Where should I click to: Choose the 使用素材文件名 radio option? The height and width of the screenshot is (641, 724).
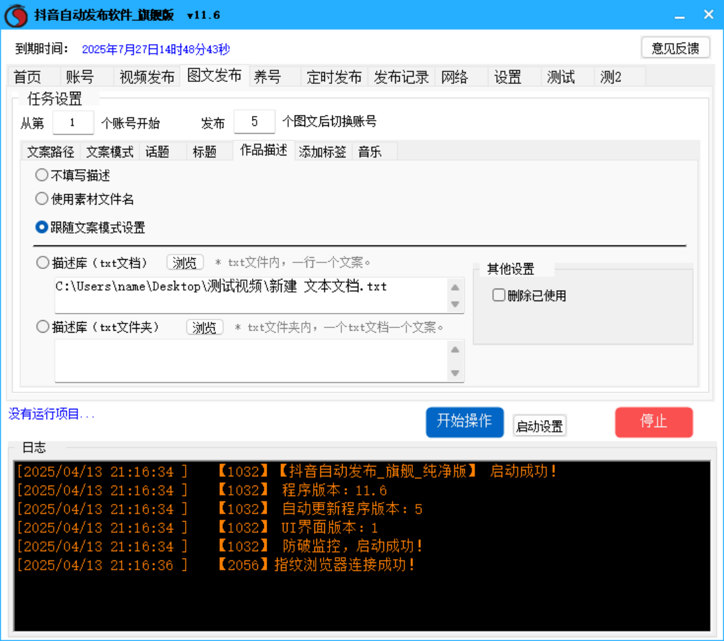coord(85,199)
